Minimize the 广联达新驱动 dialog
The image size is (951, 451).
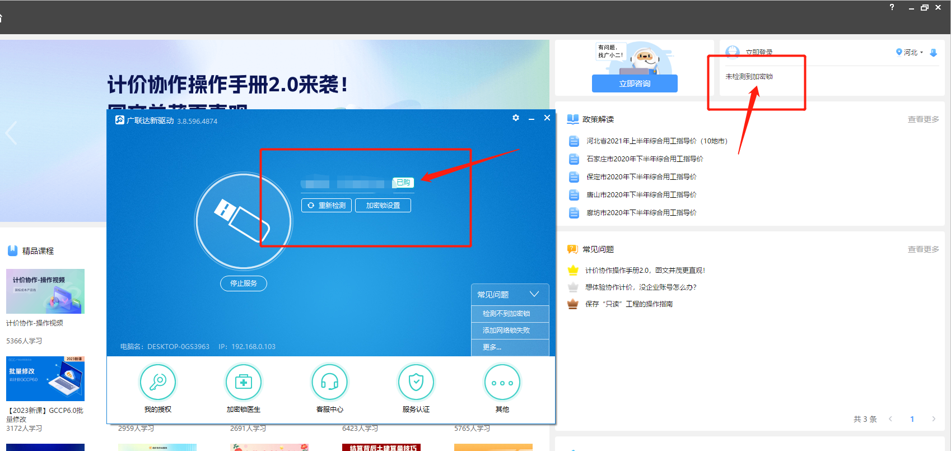point(532,118)
